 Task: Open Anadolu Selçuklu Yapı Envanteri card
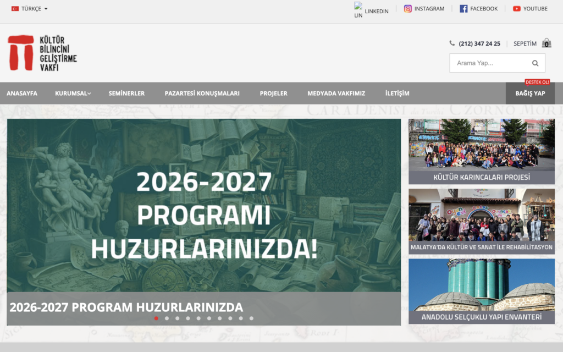[482, 291]
